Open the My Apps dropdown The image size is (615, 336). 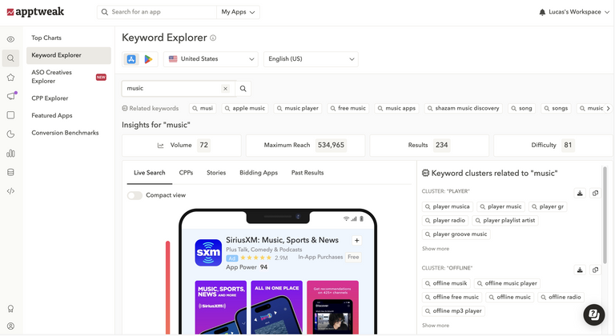[x=238, y=12]
